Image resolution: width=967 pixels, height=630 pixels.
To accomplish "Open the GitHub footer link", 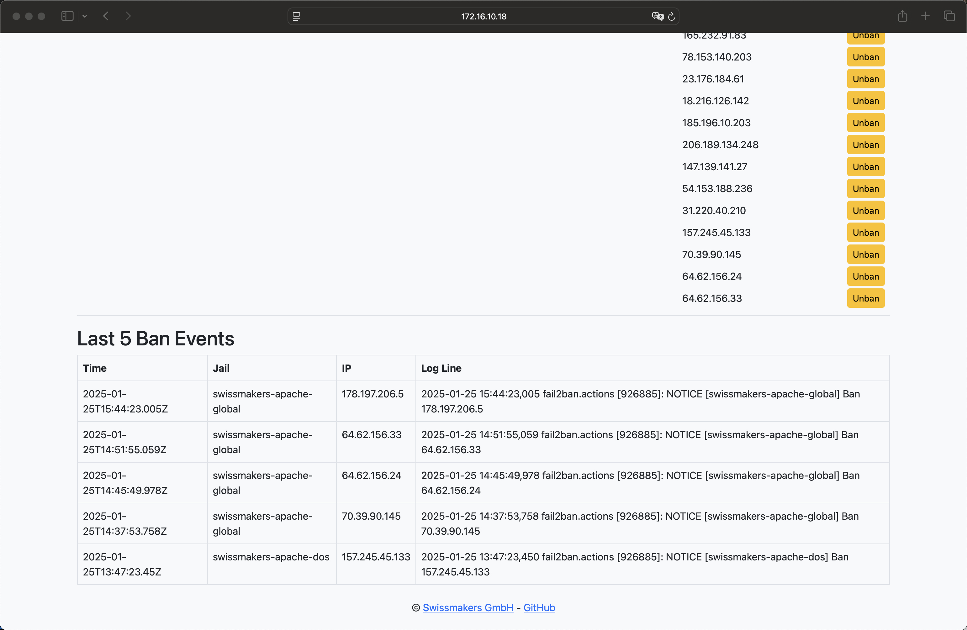I will (x=539, y=608).
